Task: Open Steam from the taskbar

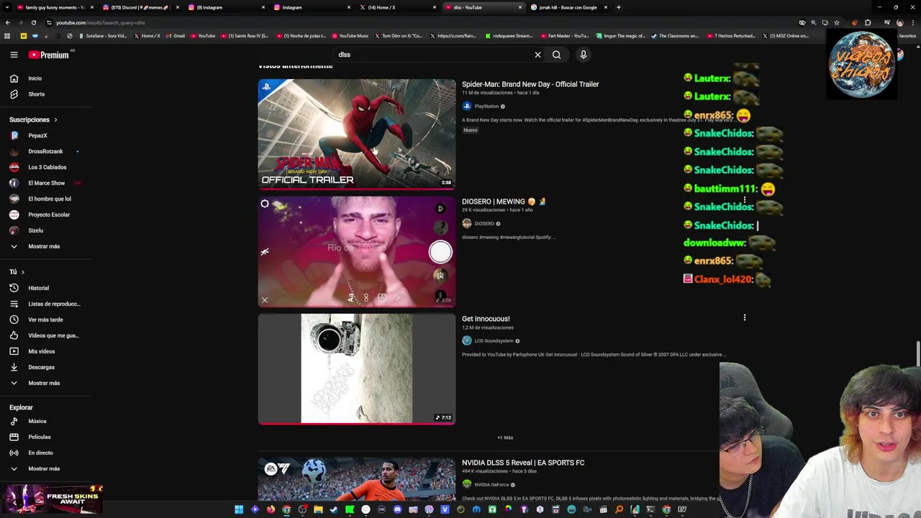Action: (x=334, y=509)
